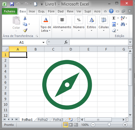Click inside the Name Box showing A1
The image size is (135, 130).
[x=22, y=43]
